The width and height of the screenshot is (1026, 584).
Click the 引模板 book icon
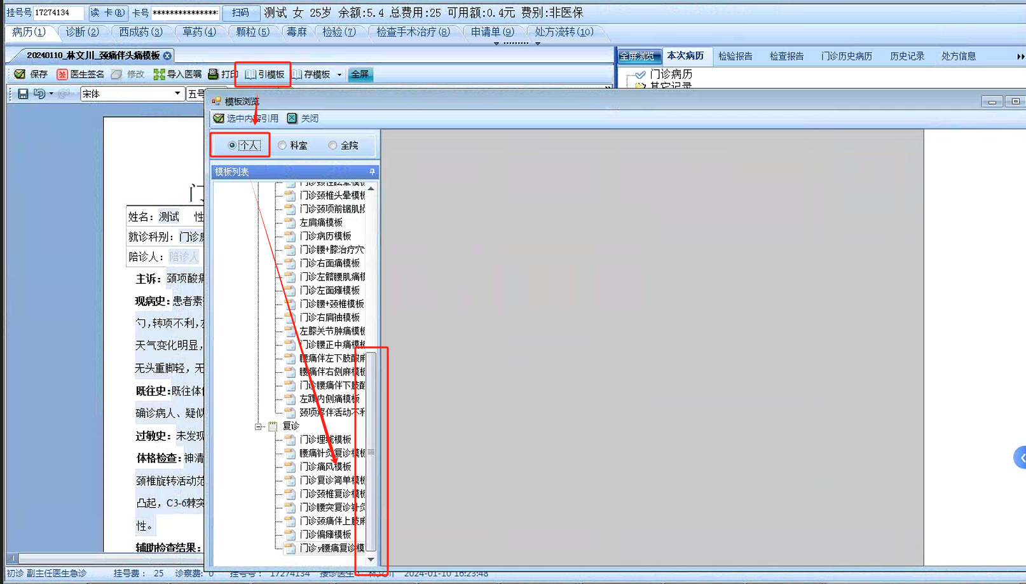[250, 74]
